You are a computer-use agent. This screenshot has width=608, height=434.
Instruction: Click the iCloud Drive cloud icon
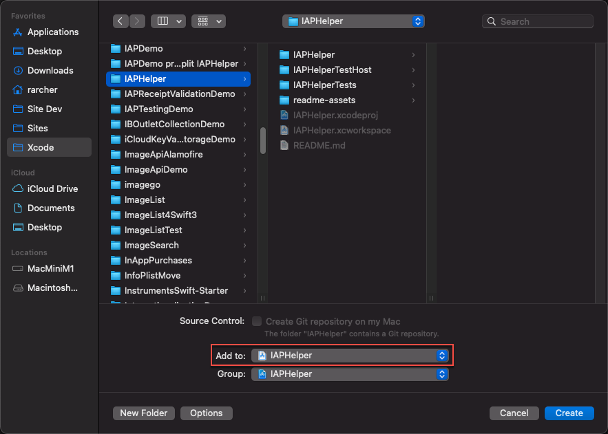tap(18, 189)
